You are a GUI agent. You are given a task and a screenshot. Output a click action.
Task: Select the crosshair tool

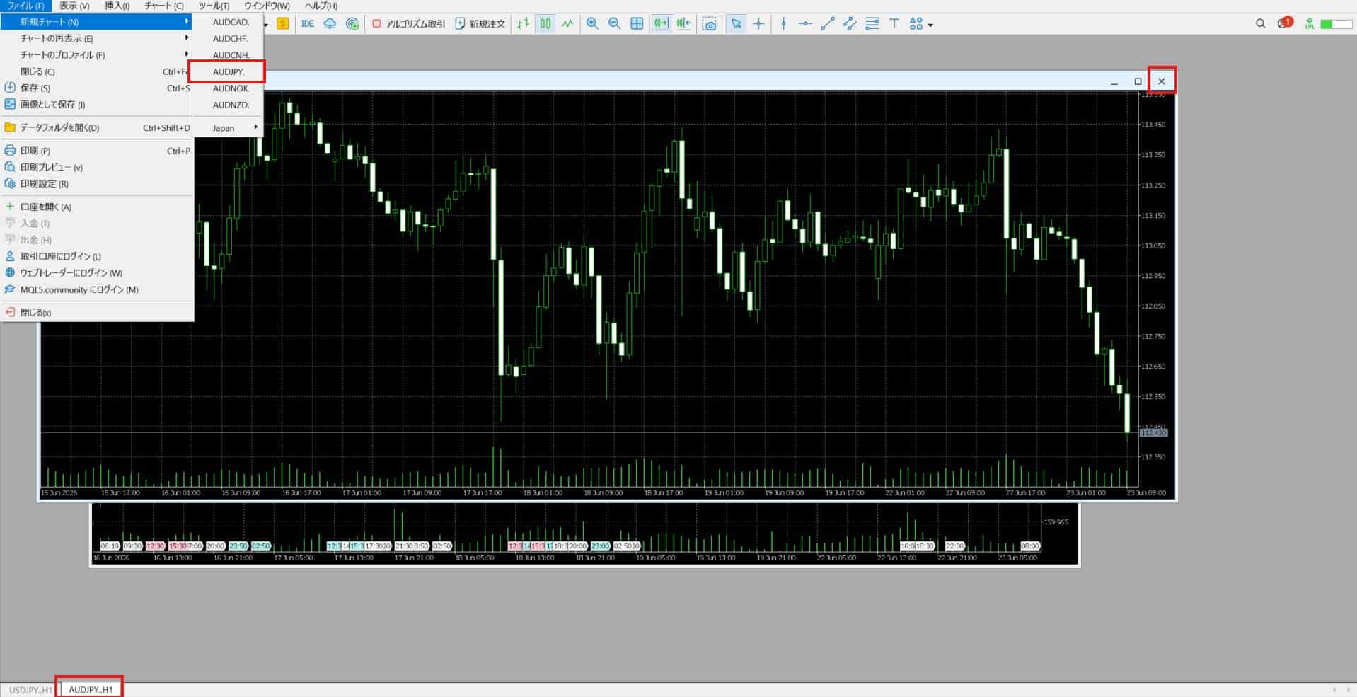[758, 24]
